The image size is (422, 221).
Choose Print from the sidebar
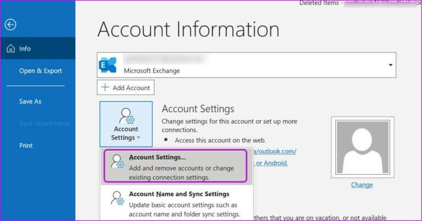[26, 146]
